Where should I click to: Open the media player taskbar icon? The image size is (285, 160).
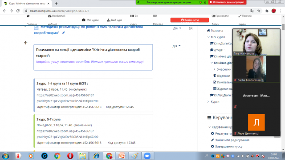31,156
